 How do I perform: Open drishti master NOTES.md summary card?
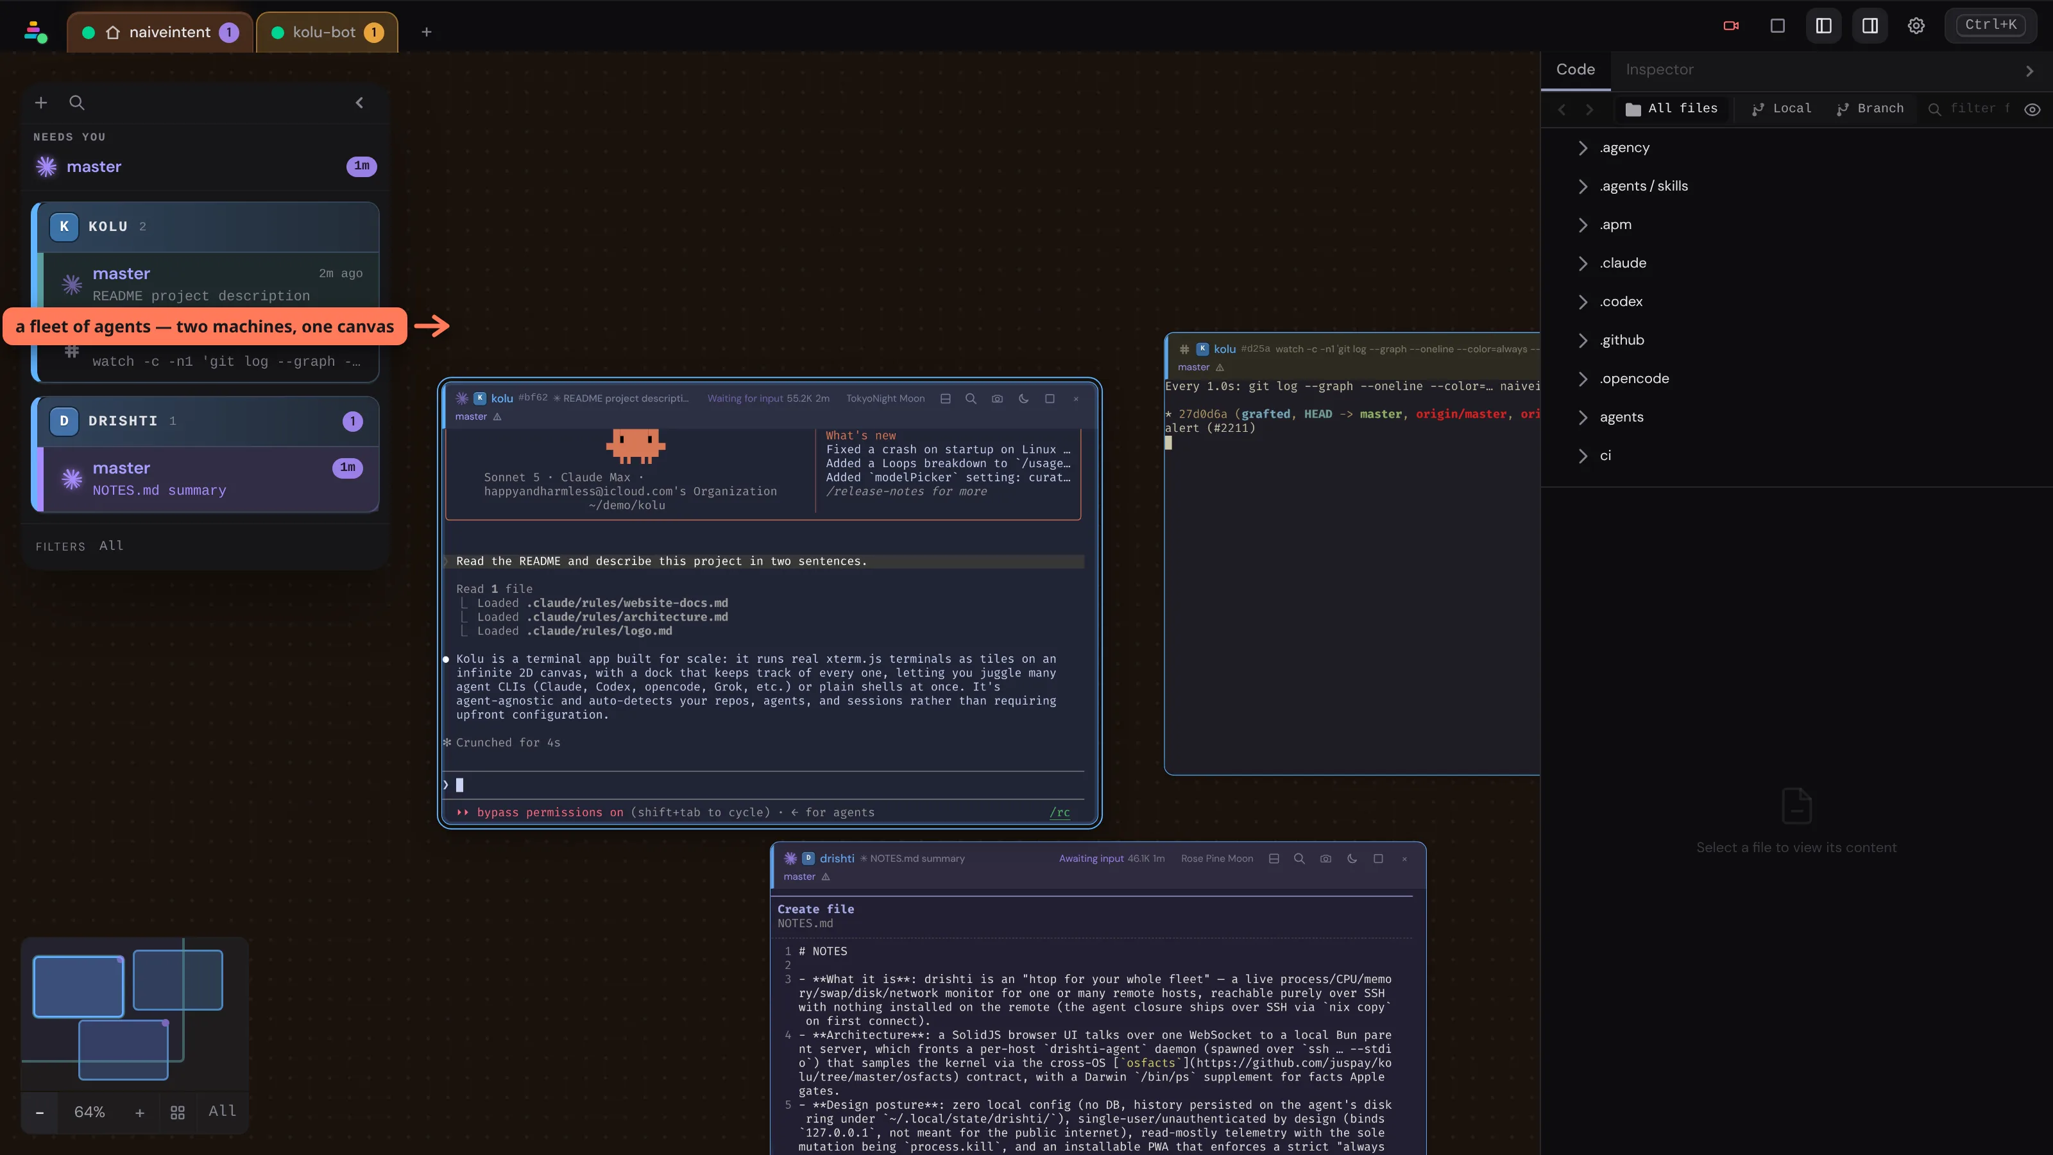click(x=211, y=478)
